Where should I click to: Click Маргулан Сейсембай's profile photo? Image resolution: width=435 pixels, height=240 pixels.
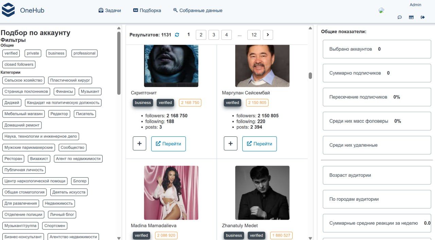pyautogui.click(x=262, y=66)
